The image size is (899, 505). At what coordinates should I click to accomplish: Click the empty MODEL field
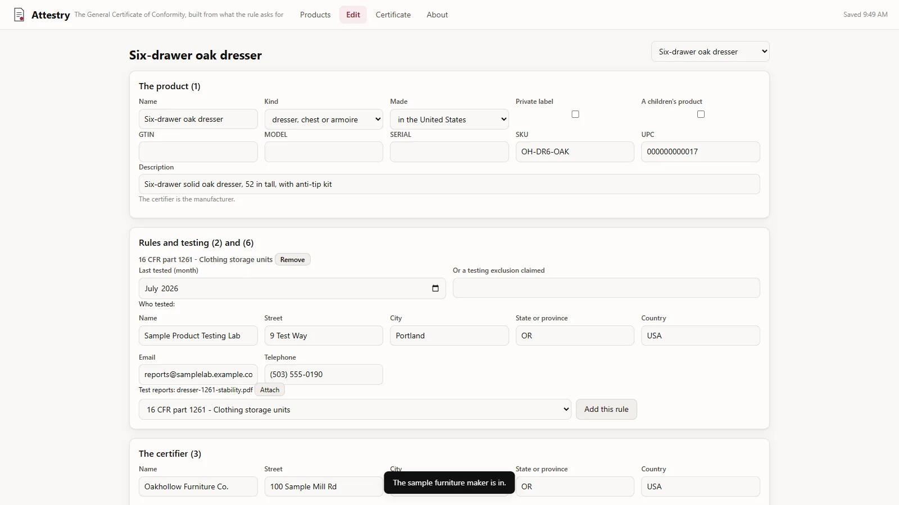click(324, 152)
